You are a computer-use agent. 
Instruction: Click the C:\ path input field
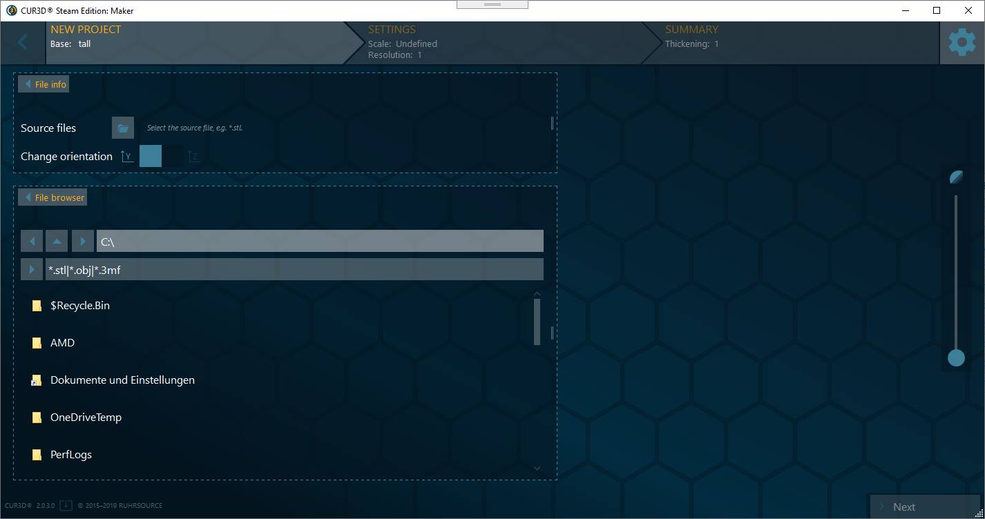(x=319, y=242)
